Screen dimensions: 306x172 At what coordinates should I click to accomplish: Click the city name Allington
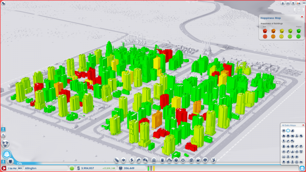point(31,168)
